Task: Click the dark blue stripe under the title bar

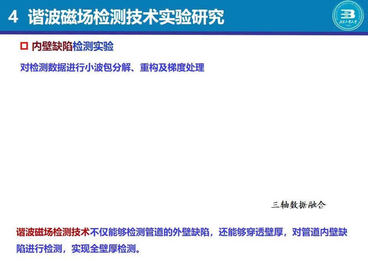Action: point(184,33)
